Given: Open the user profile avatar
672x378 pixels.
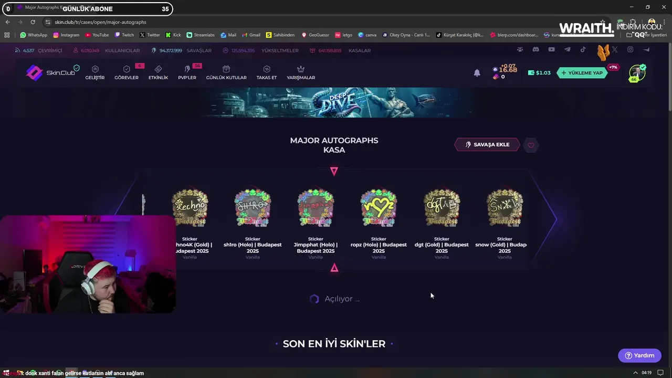Looking at the screenshot, I should (x=637, y=73).
